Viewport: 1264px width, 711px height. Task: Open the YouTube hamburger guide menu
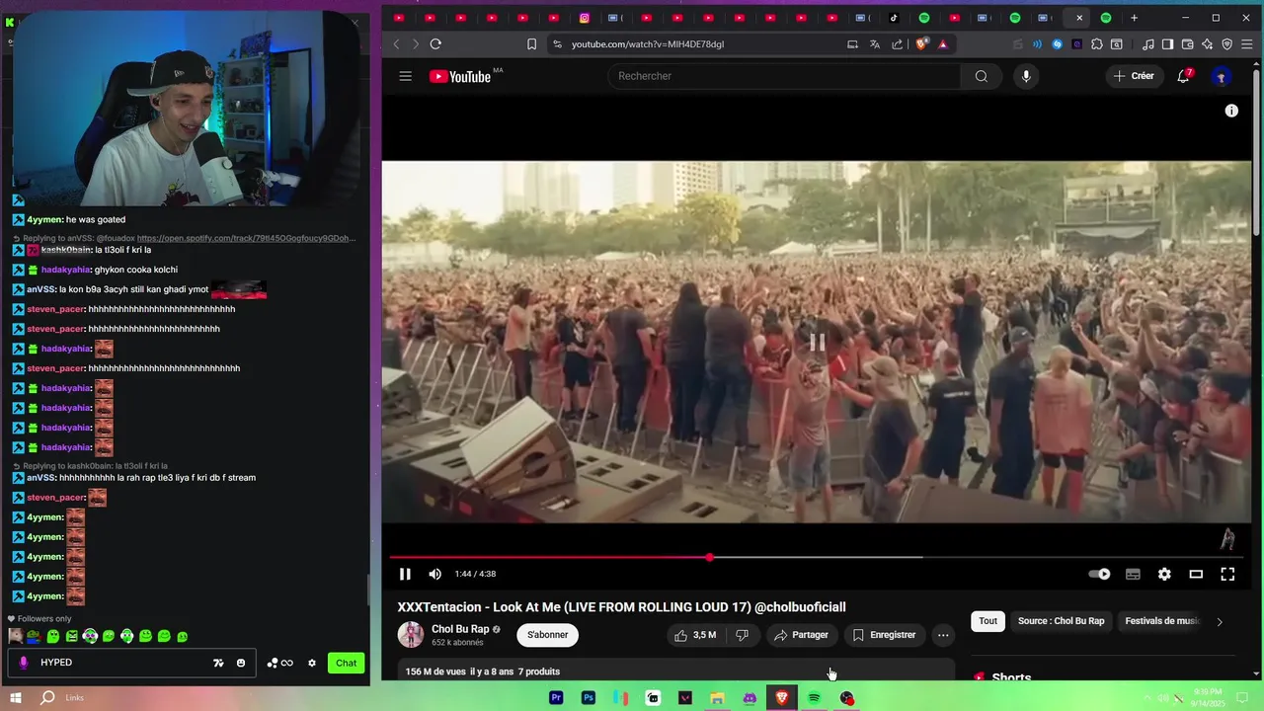[x=405, y=76]
